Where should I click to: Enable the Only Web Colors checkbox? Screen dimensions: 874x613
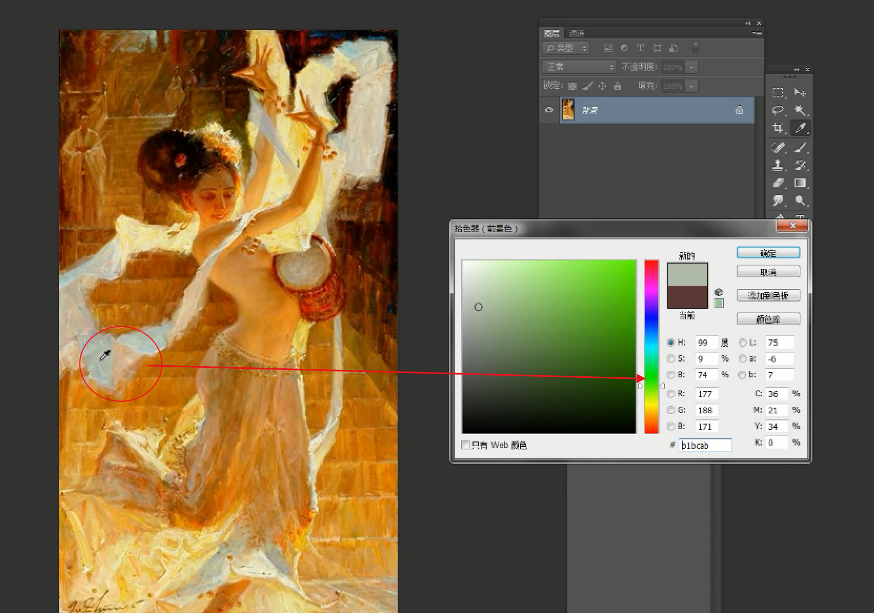[x=465, y=445]
